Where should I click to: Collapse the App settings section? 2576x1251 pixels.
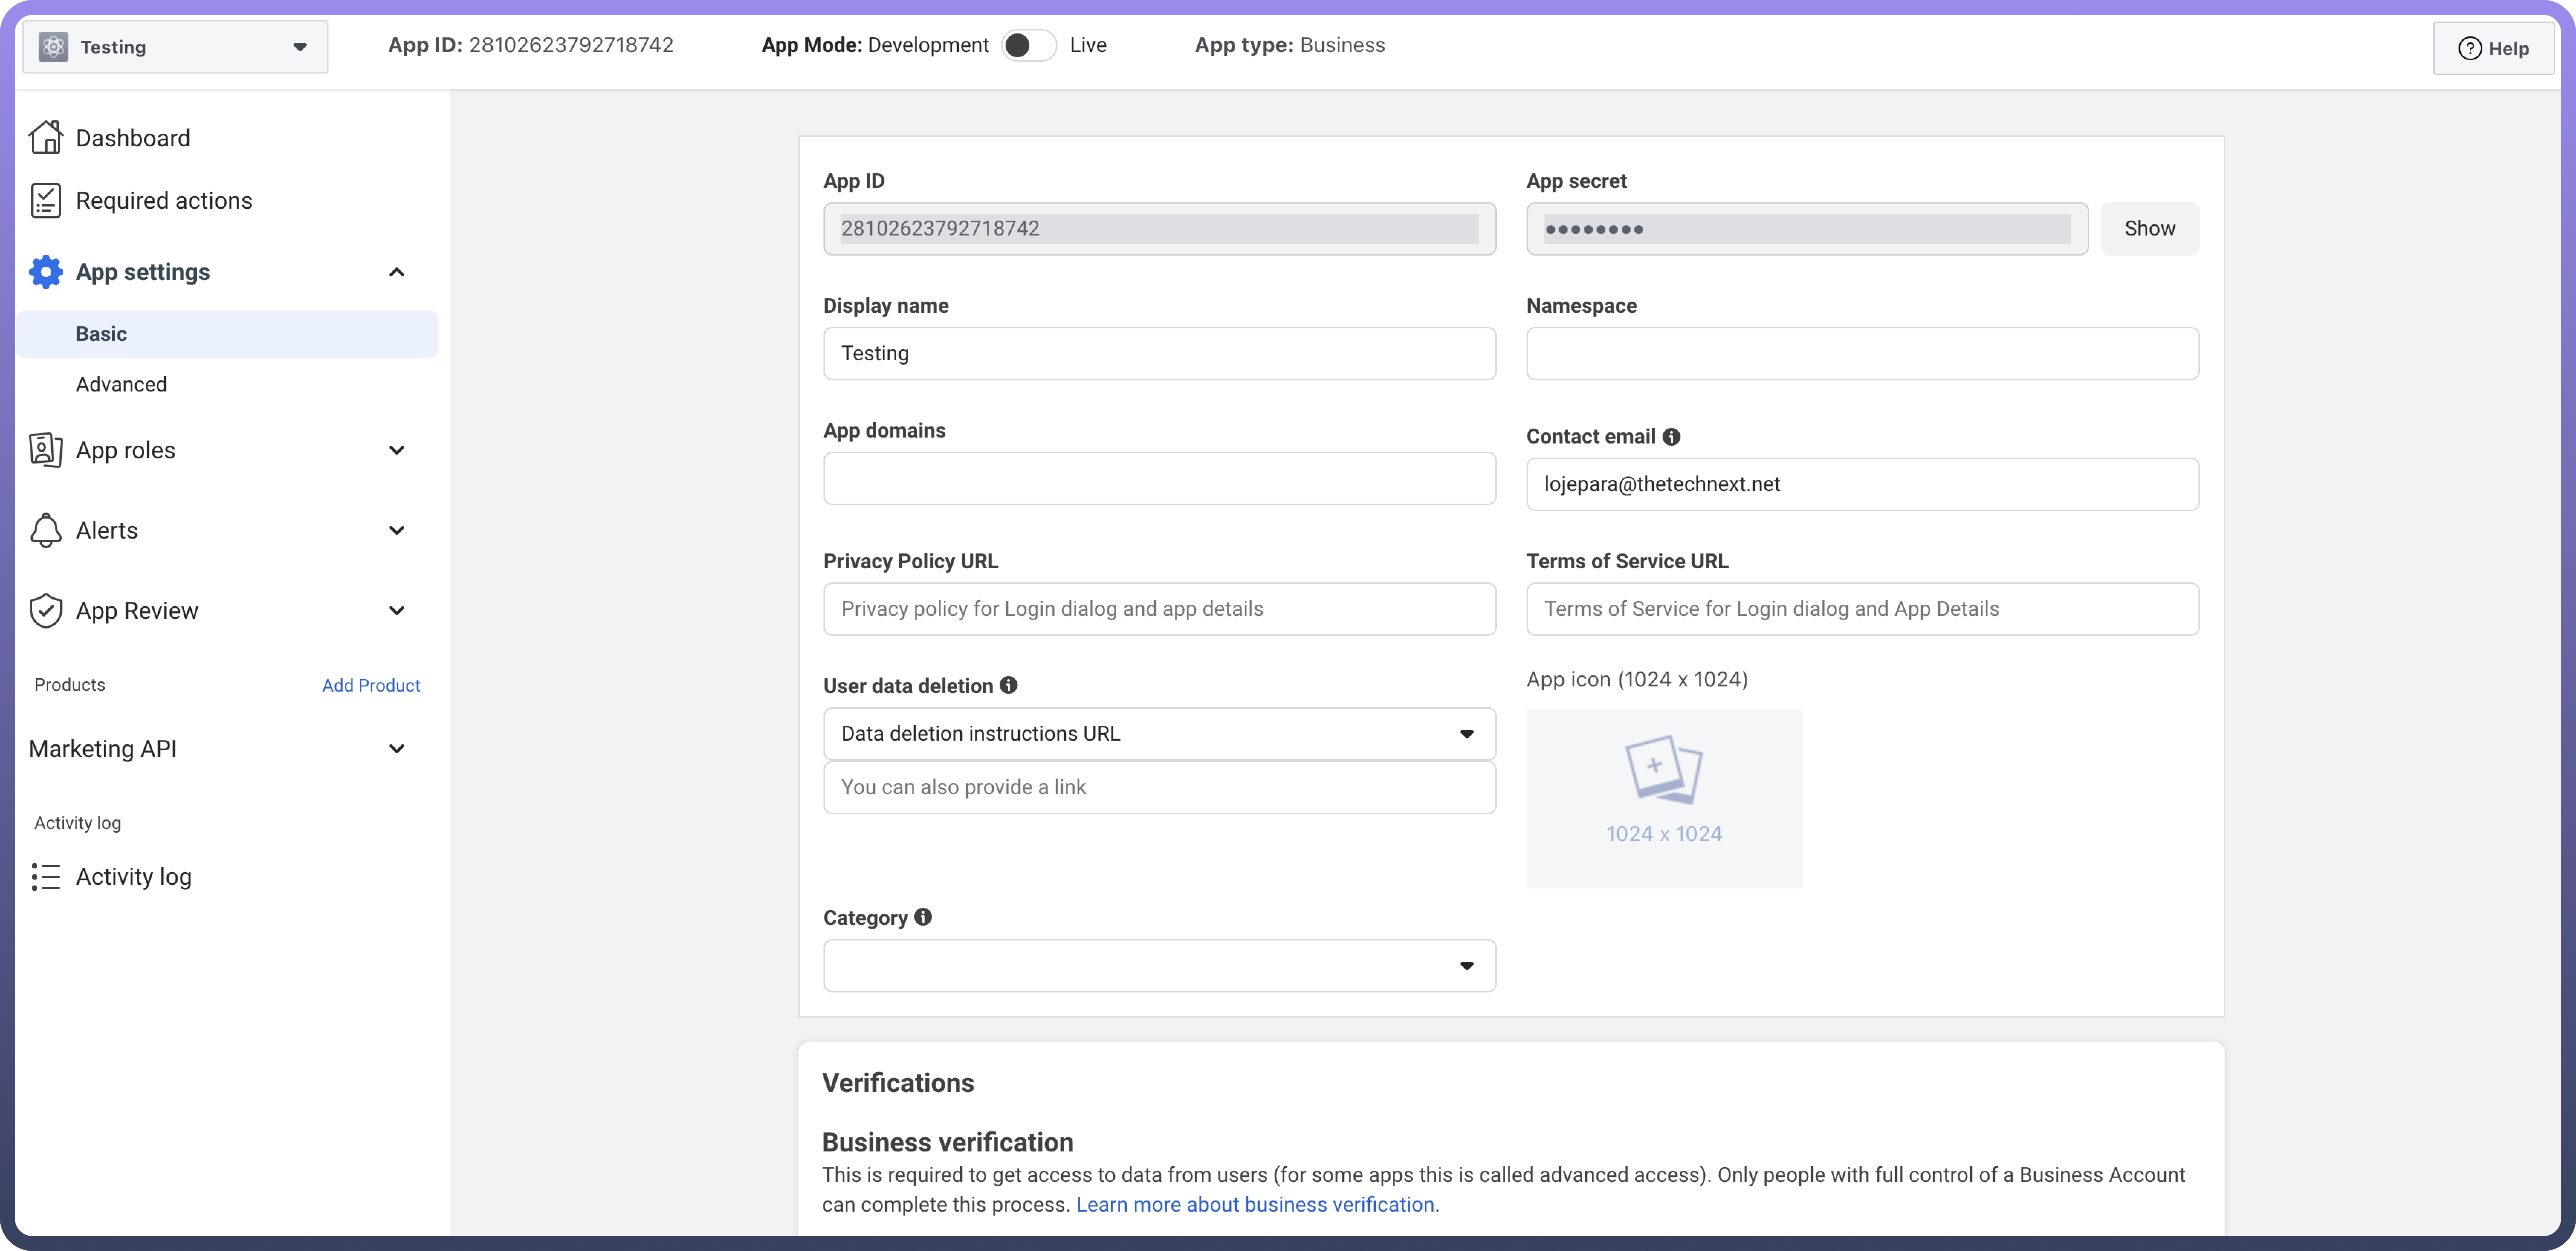396,272
